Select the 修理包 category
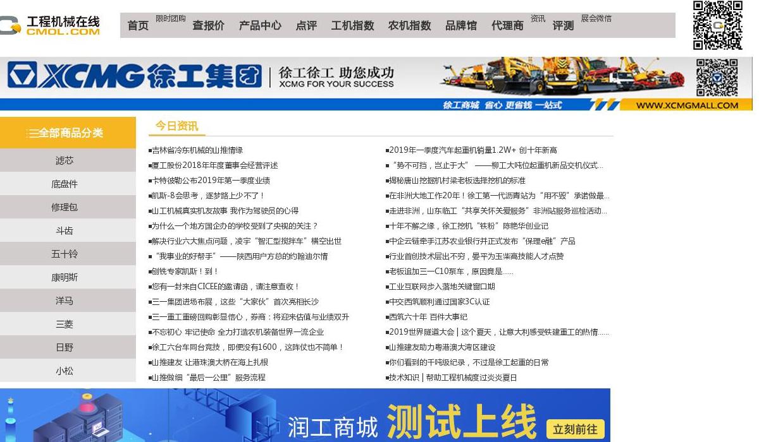Screen dimensions: 759x442 click(68, 207)
